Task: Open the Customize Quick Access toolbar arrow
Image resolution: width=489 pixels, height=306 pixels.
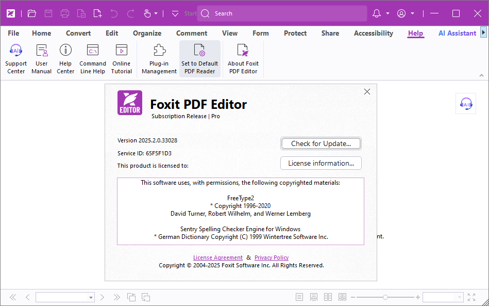Action: (x=175, y=13)
